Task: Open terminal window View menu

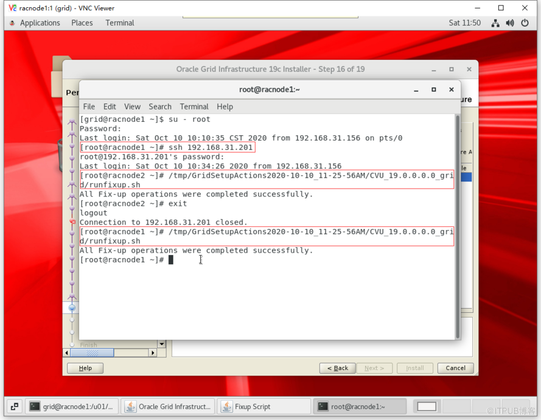Action: pyautogui.click(x=132, y=107)
